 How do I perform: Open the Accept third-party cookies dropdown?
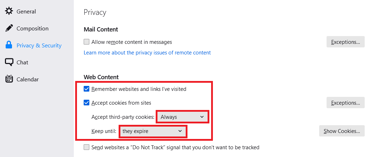pos(182,117)
